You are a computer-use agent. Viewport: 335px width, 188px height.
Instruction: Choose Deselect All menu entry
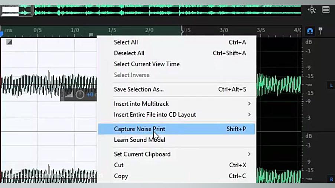tap(176, 53)
